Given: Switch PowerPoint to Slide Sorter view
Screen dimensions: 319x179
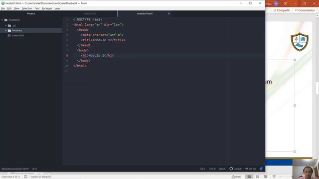Looking at the screenshot, I should coord(258,177).
